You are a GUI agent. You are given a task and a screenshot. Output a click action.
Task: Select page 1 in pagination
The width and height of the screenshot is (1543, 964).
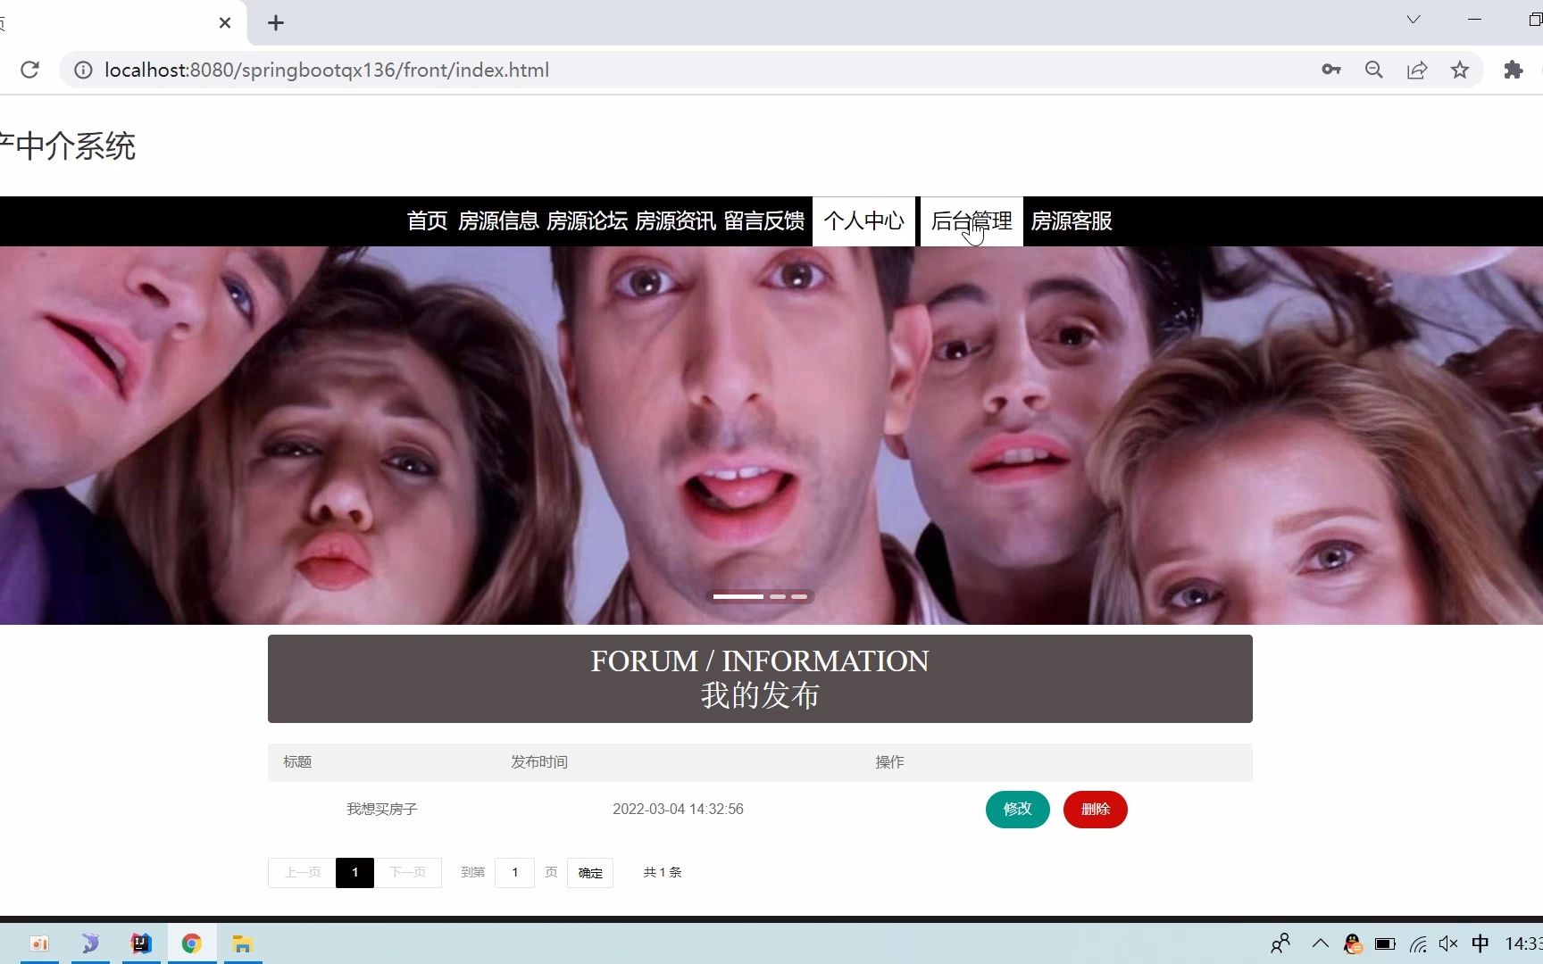354,872
